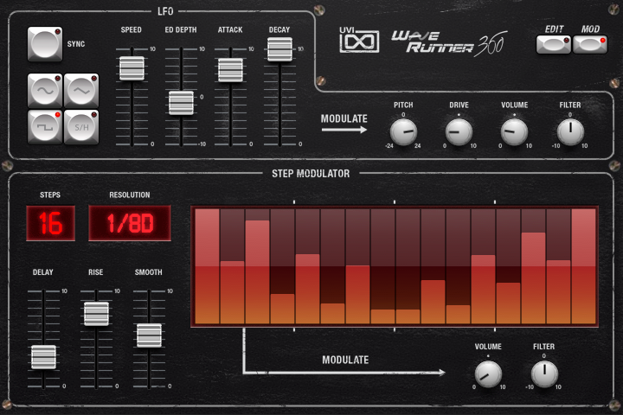Select the S/H LFO waveform button

[80, 126]
